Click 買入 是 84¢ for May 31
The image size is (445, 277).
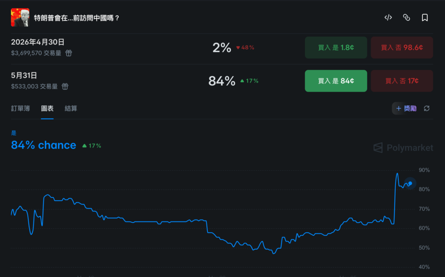[336, 81]
